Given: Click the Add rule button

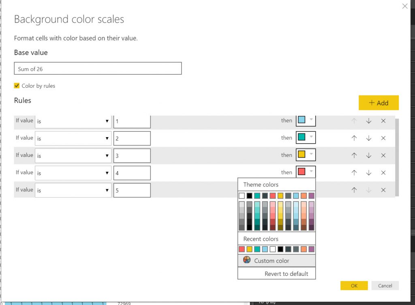Looking at the screenshot, I should tap(379, 103).
